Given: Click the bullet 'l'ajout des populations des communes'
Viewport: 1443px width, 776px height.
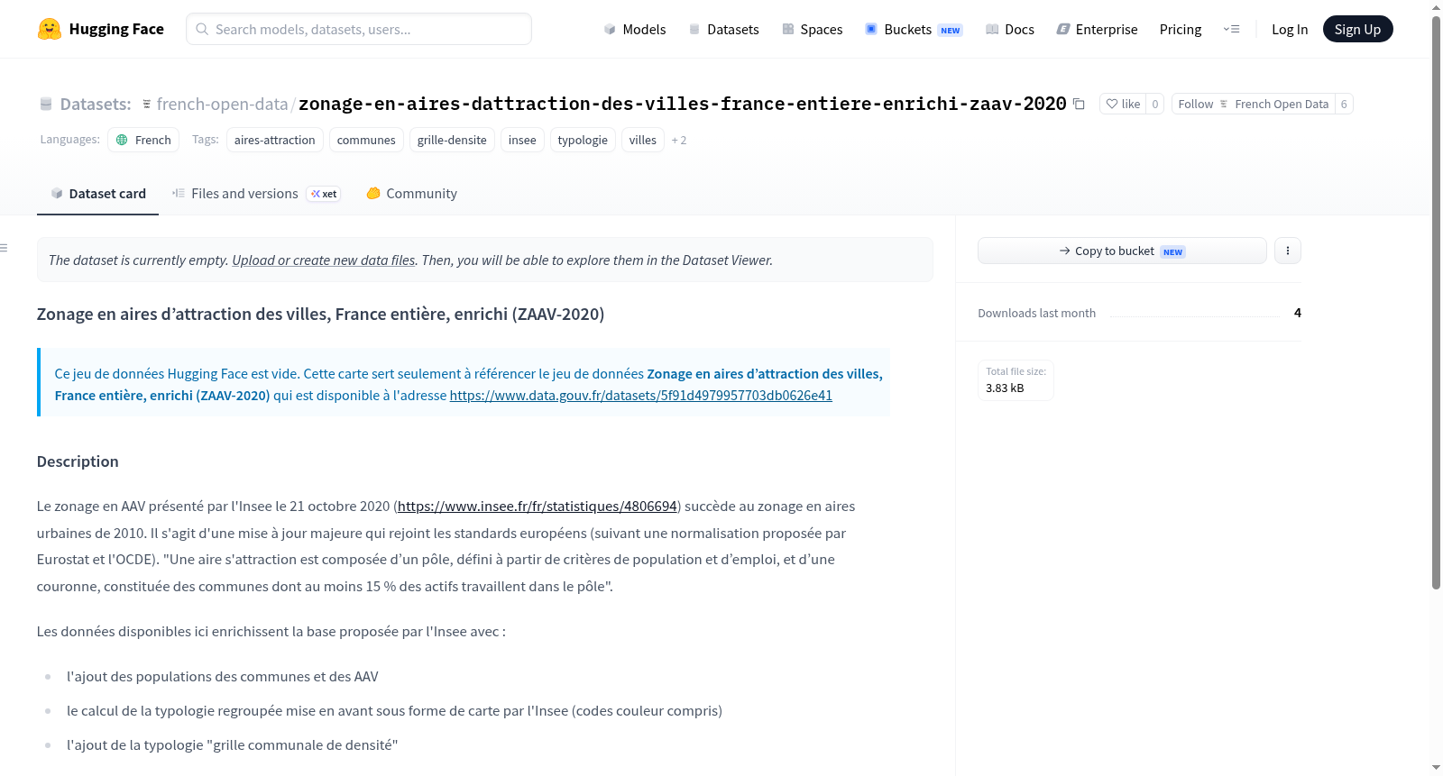Looking at the screenshot, I should [223, 676].
